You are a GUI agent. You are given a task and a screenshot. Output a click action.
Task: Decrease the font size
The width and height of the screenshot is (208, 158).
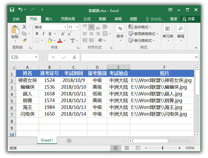pos(70,34)
